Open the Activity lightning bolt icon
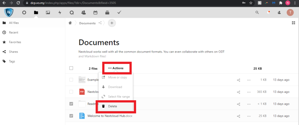This screenshot has height=125, width=299. pos(60,12)
